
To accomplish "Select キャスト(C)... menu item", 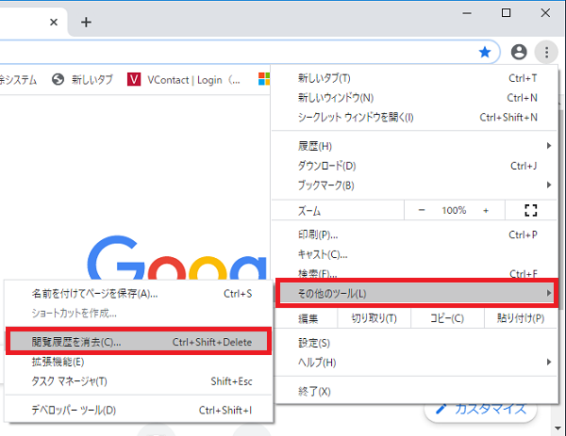I will [x=414, y=254].
